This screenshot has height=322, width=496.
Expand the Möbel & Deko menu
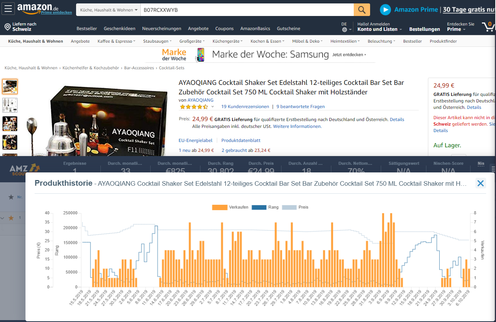point(307,41)
